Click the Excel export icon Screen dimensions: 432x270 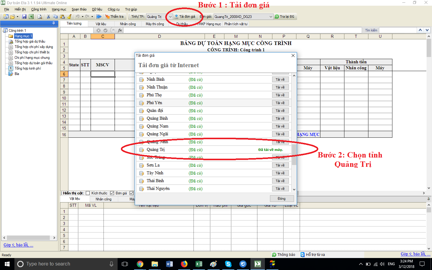[31, 17]
